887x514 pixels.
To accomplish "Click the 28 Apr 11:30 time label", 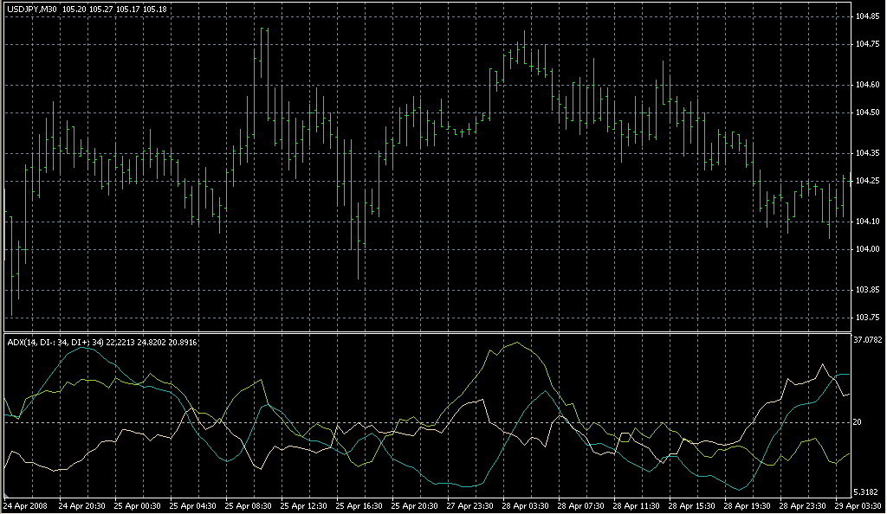I will point(638,504).
